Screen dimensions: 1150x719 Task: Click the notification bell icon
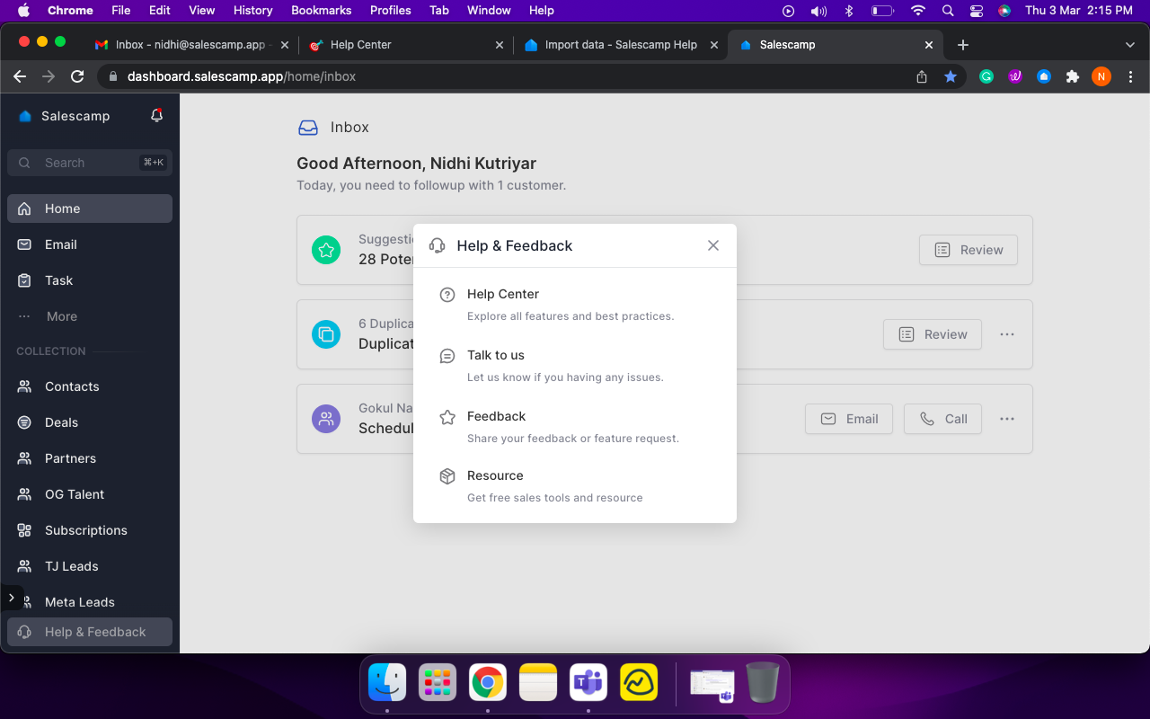pos(156,116)
